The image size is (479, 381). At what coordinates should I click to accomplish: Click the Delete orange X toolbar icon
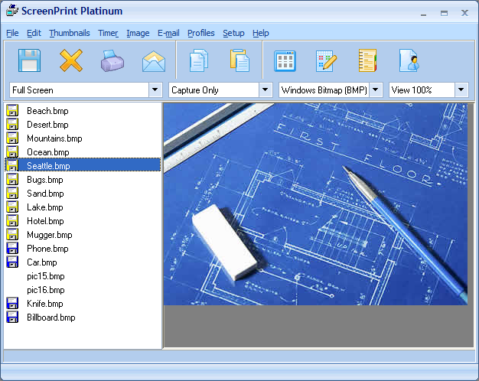(71, 60)
